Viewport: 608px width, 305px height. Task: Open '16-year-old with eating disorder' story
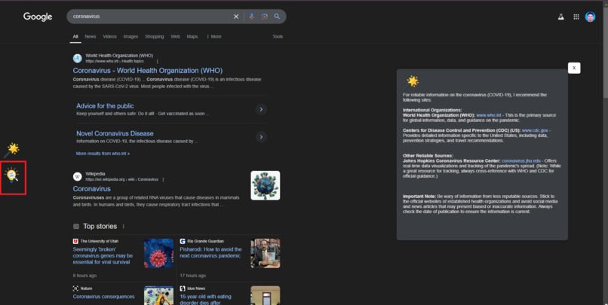(x=205, y=299)
